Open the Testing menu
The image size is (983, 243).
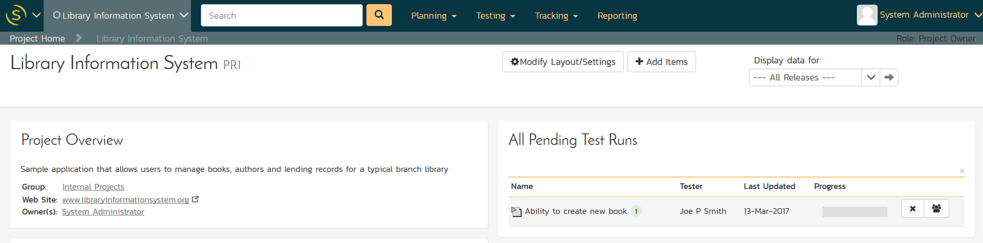point(495,16)
